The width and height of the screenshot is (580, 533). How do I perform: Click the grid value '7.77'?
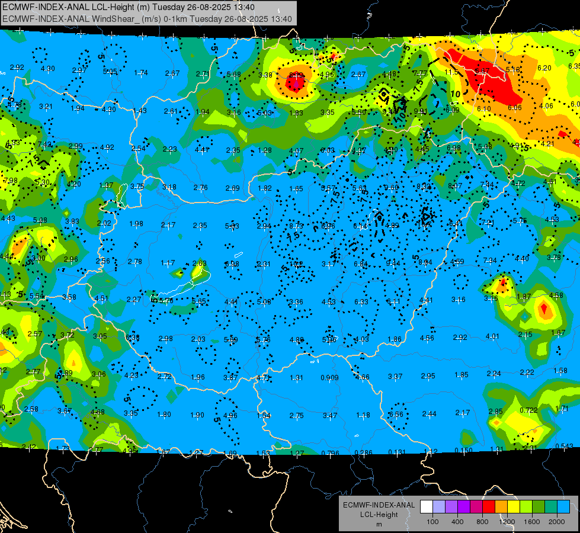[x=420, y=73]
